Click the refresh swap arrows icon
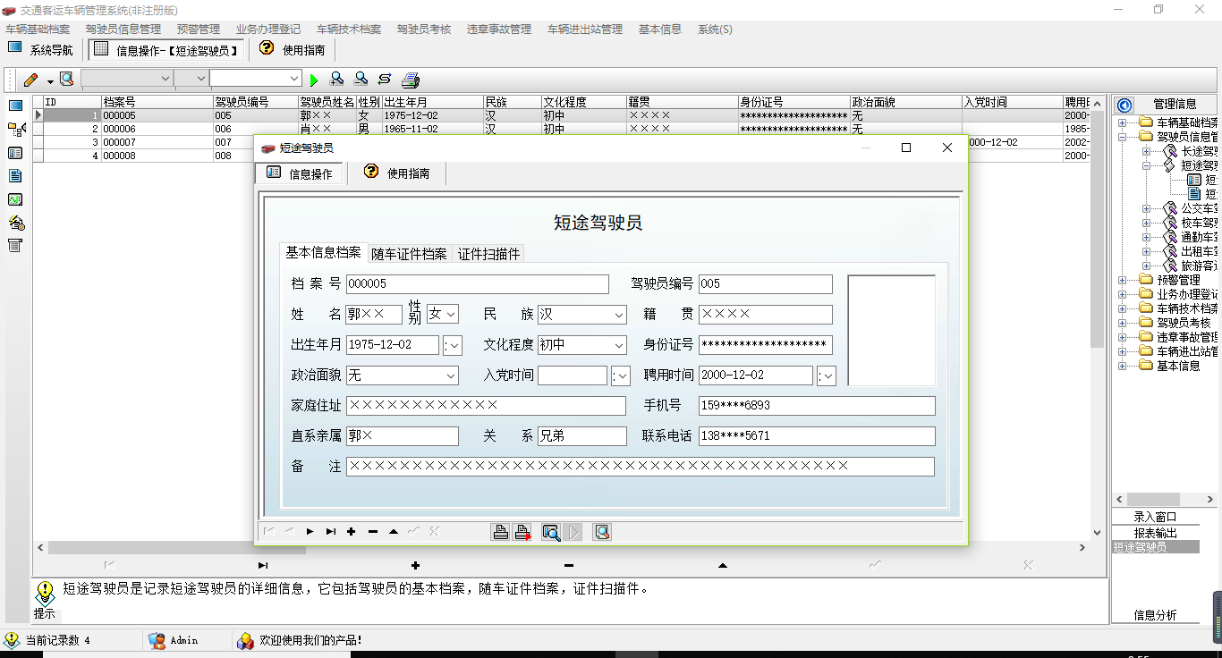Viewport: 1222px width, 658px height. [x=385, y=80]
